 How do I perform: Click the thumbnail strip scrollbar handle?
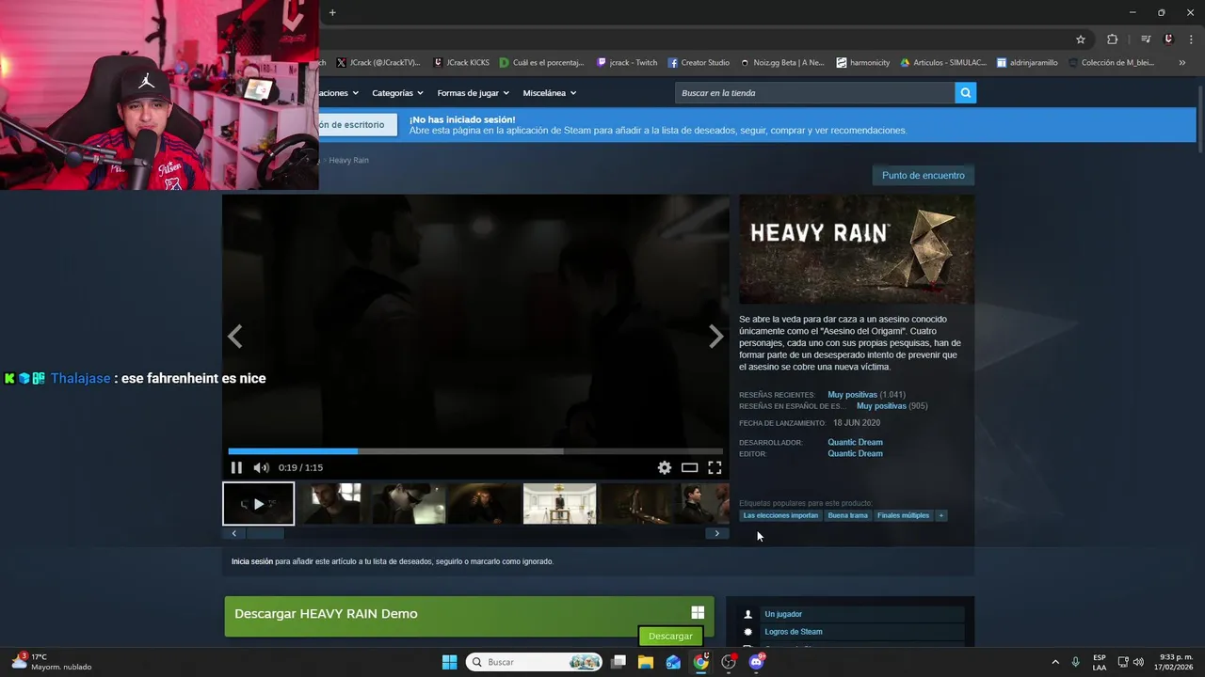point(265,533)
